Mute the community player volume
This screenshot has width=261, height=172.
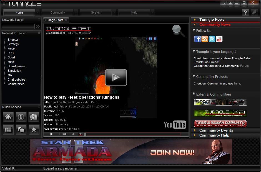pos(73,134)
